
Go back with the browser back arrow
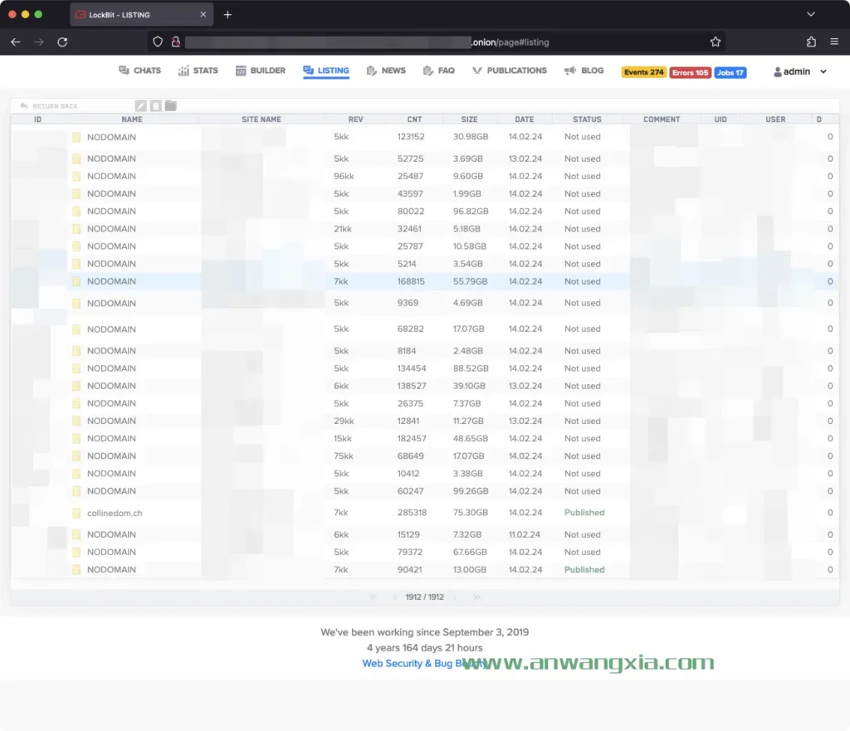pos(15,42)
